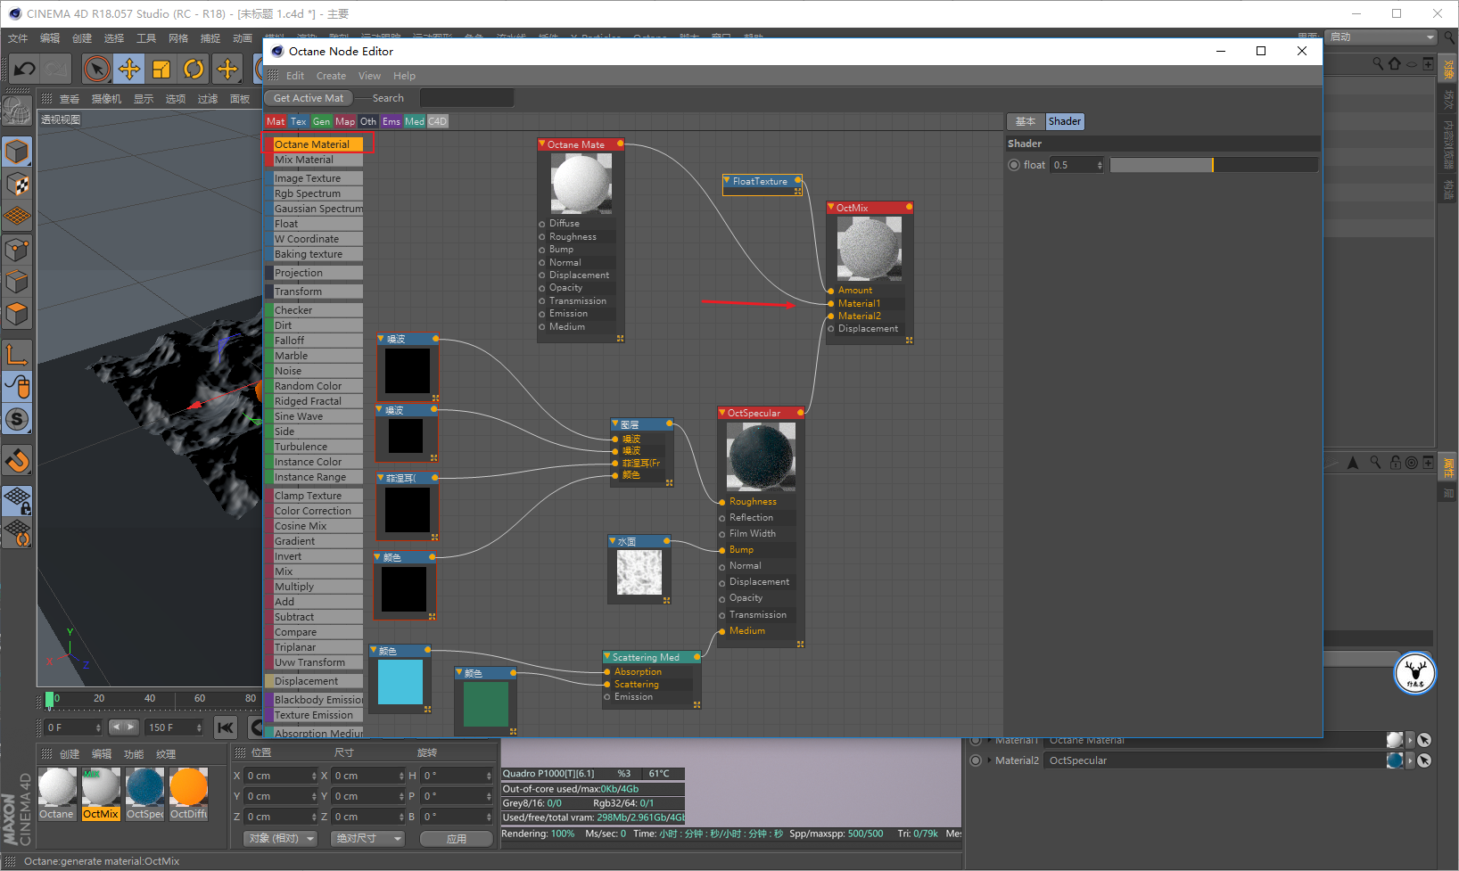Toggle the Med node filter
1459x871 pixels.
point(415,121)
